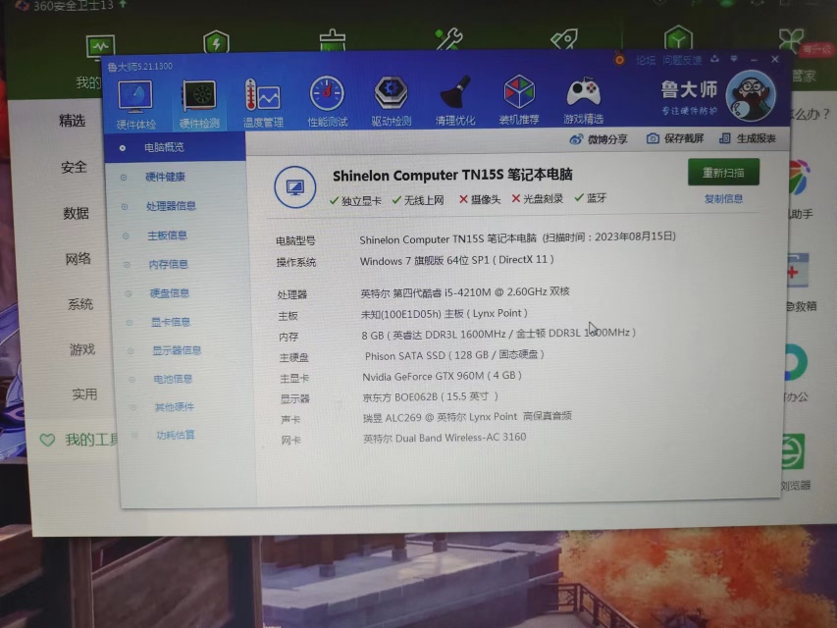
Task: Select 数据 in 360 window sidebar
Action: click(76, 213)
